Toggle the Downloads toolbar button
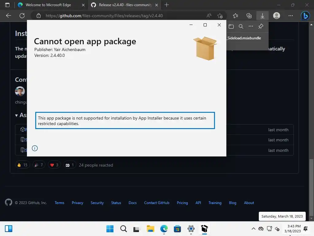Screen dimensions: 314x236 click(262, 16)
